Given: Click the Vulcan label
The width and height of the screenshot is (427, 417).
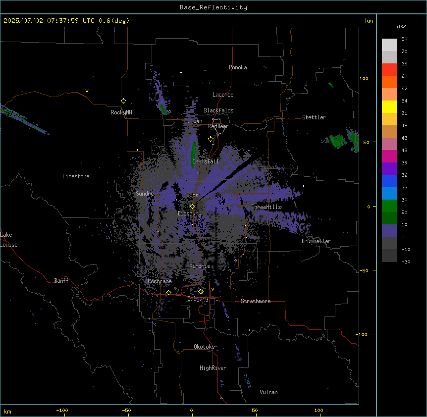Looking at the screenshot, I should click(268, 392).
